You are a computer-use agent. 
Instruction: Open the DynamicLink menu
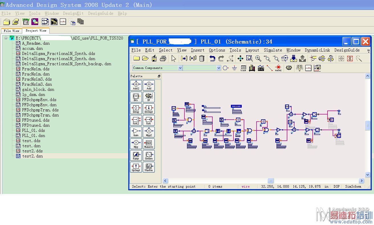[x=317, y=50]
